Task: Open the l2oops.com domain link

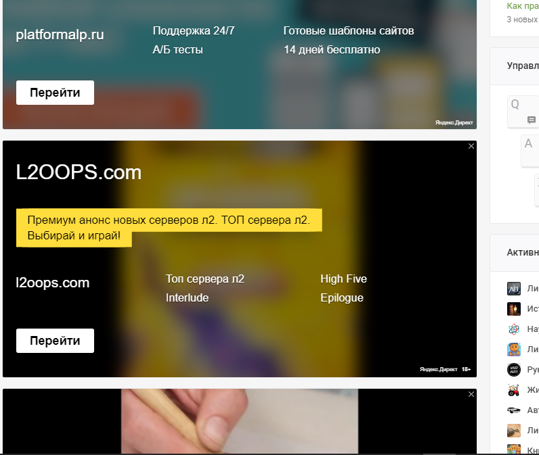Action: point(53,283)
